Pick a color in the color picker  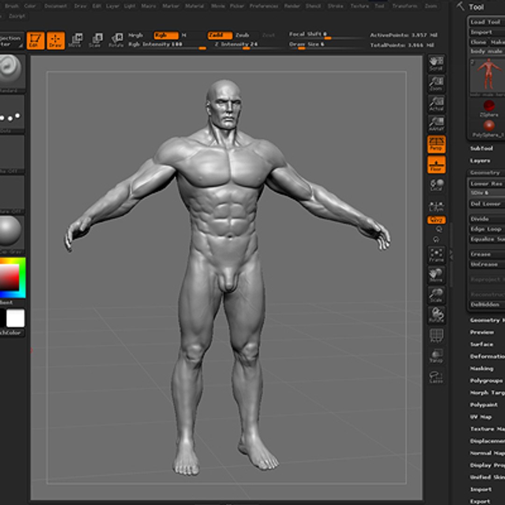coord(12,277)
